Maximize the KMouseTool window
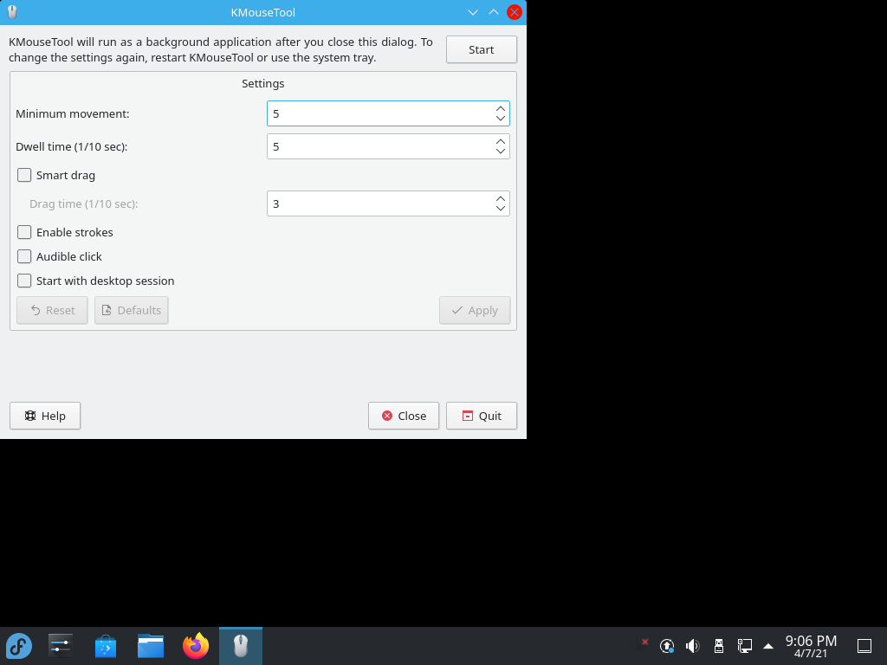The height and width of the screenshot is (665, 887). [494, 12]
